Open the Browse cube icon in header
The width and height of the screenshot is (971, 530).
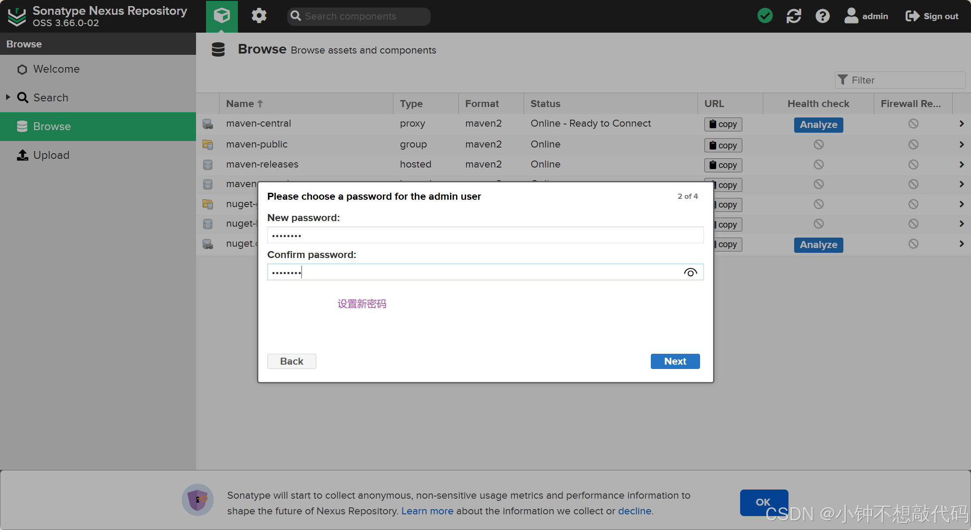[x=222, y=16]
